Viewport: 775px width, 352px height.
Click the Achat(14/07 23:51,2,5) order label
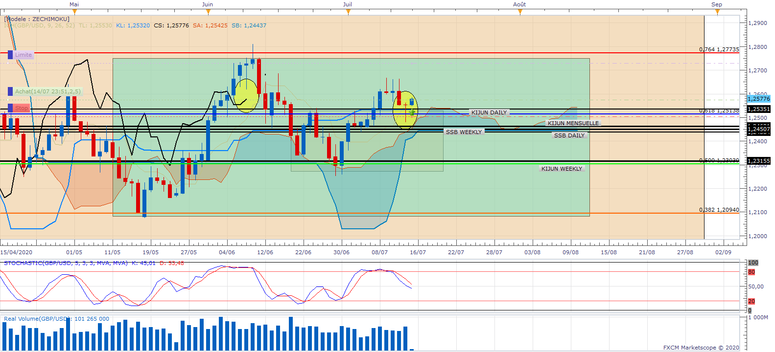pos(47,91)
